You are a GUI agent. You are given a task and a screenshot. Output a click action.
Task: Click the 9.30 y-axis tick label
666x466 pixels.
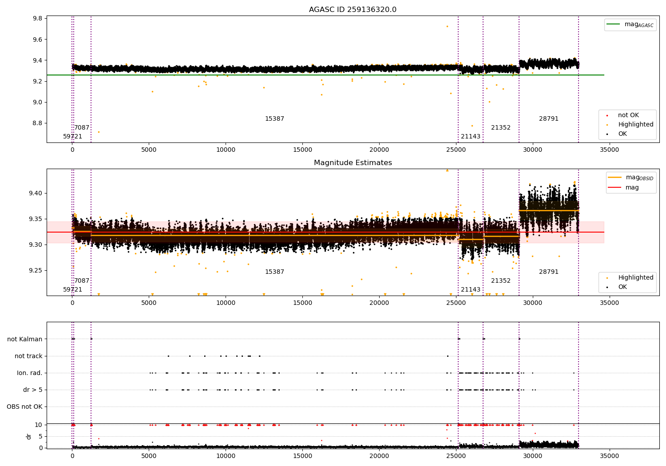(36, 245)
